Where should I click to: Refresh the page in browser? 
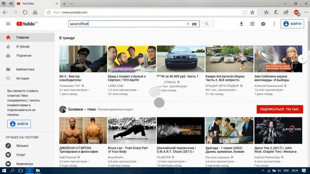25,12
